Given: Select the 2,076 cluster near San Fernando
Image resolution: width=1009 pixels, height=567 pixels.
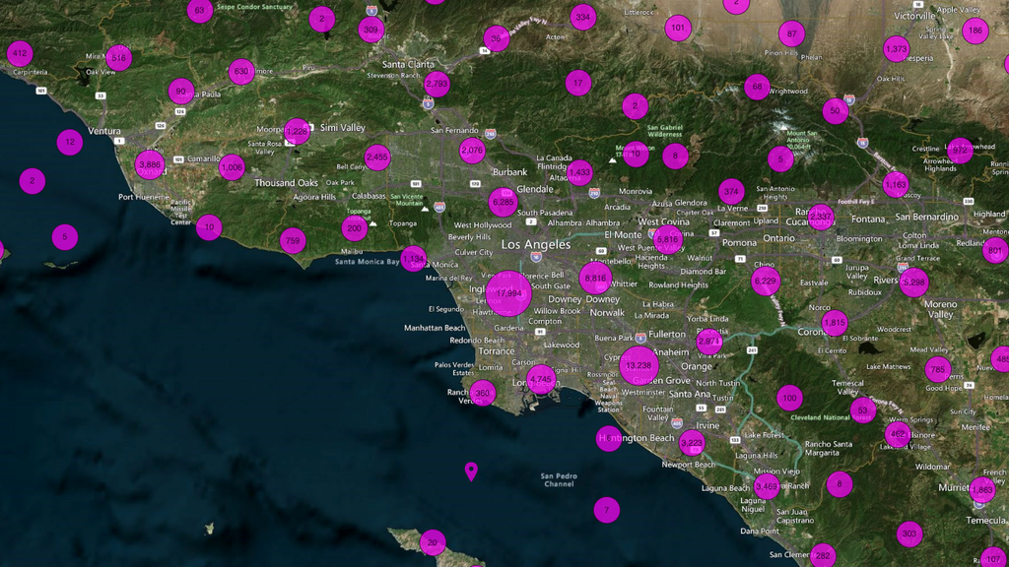Looking at the screenshot, I should point(472,151).
